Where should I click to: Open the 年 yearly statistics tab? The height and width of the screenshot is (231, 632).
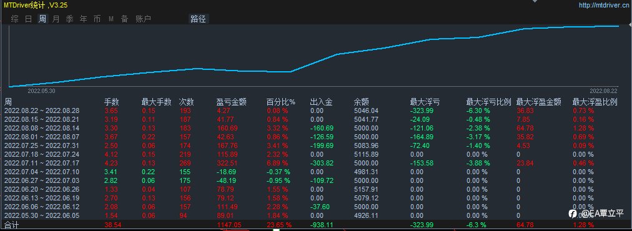click(83, 19)
